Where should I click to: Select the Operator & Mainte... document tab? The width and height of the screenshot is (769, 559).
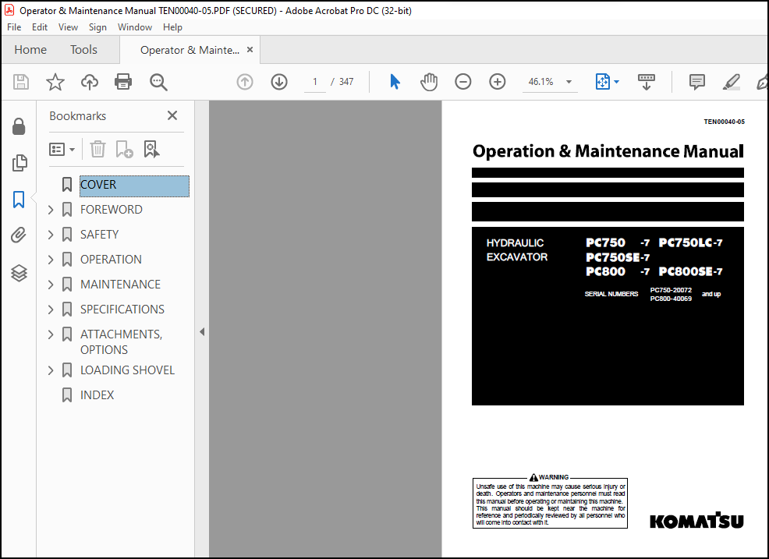[x=190, y=50]
